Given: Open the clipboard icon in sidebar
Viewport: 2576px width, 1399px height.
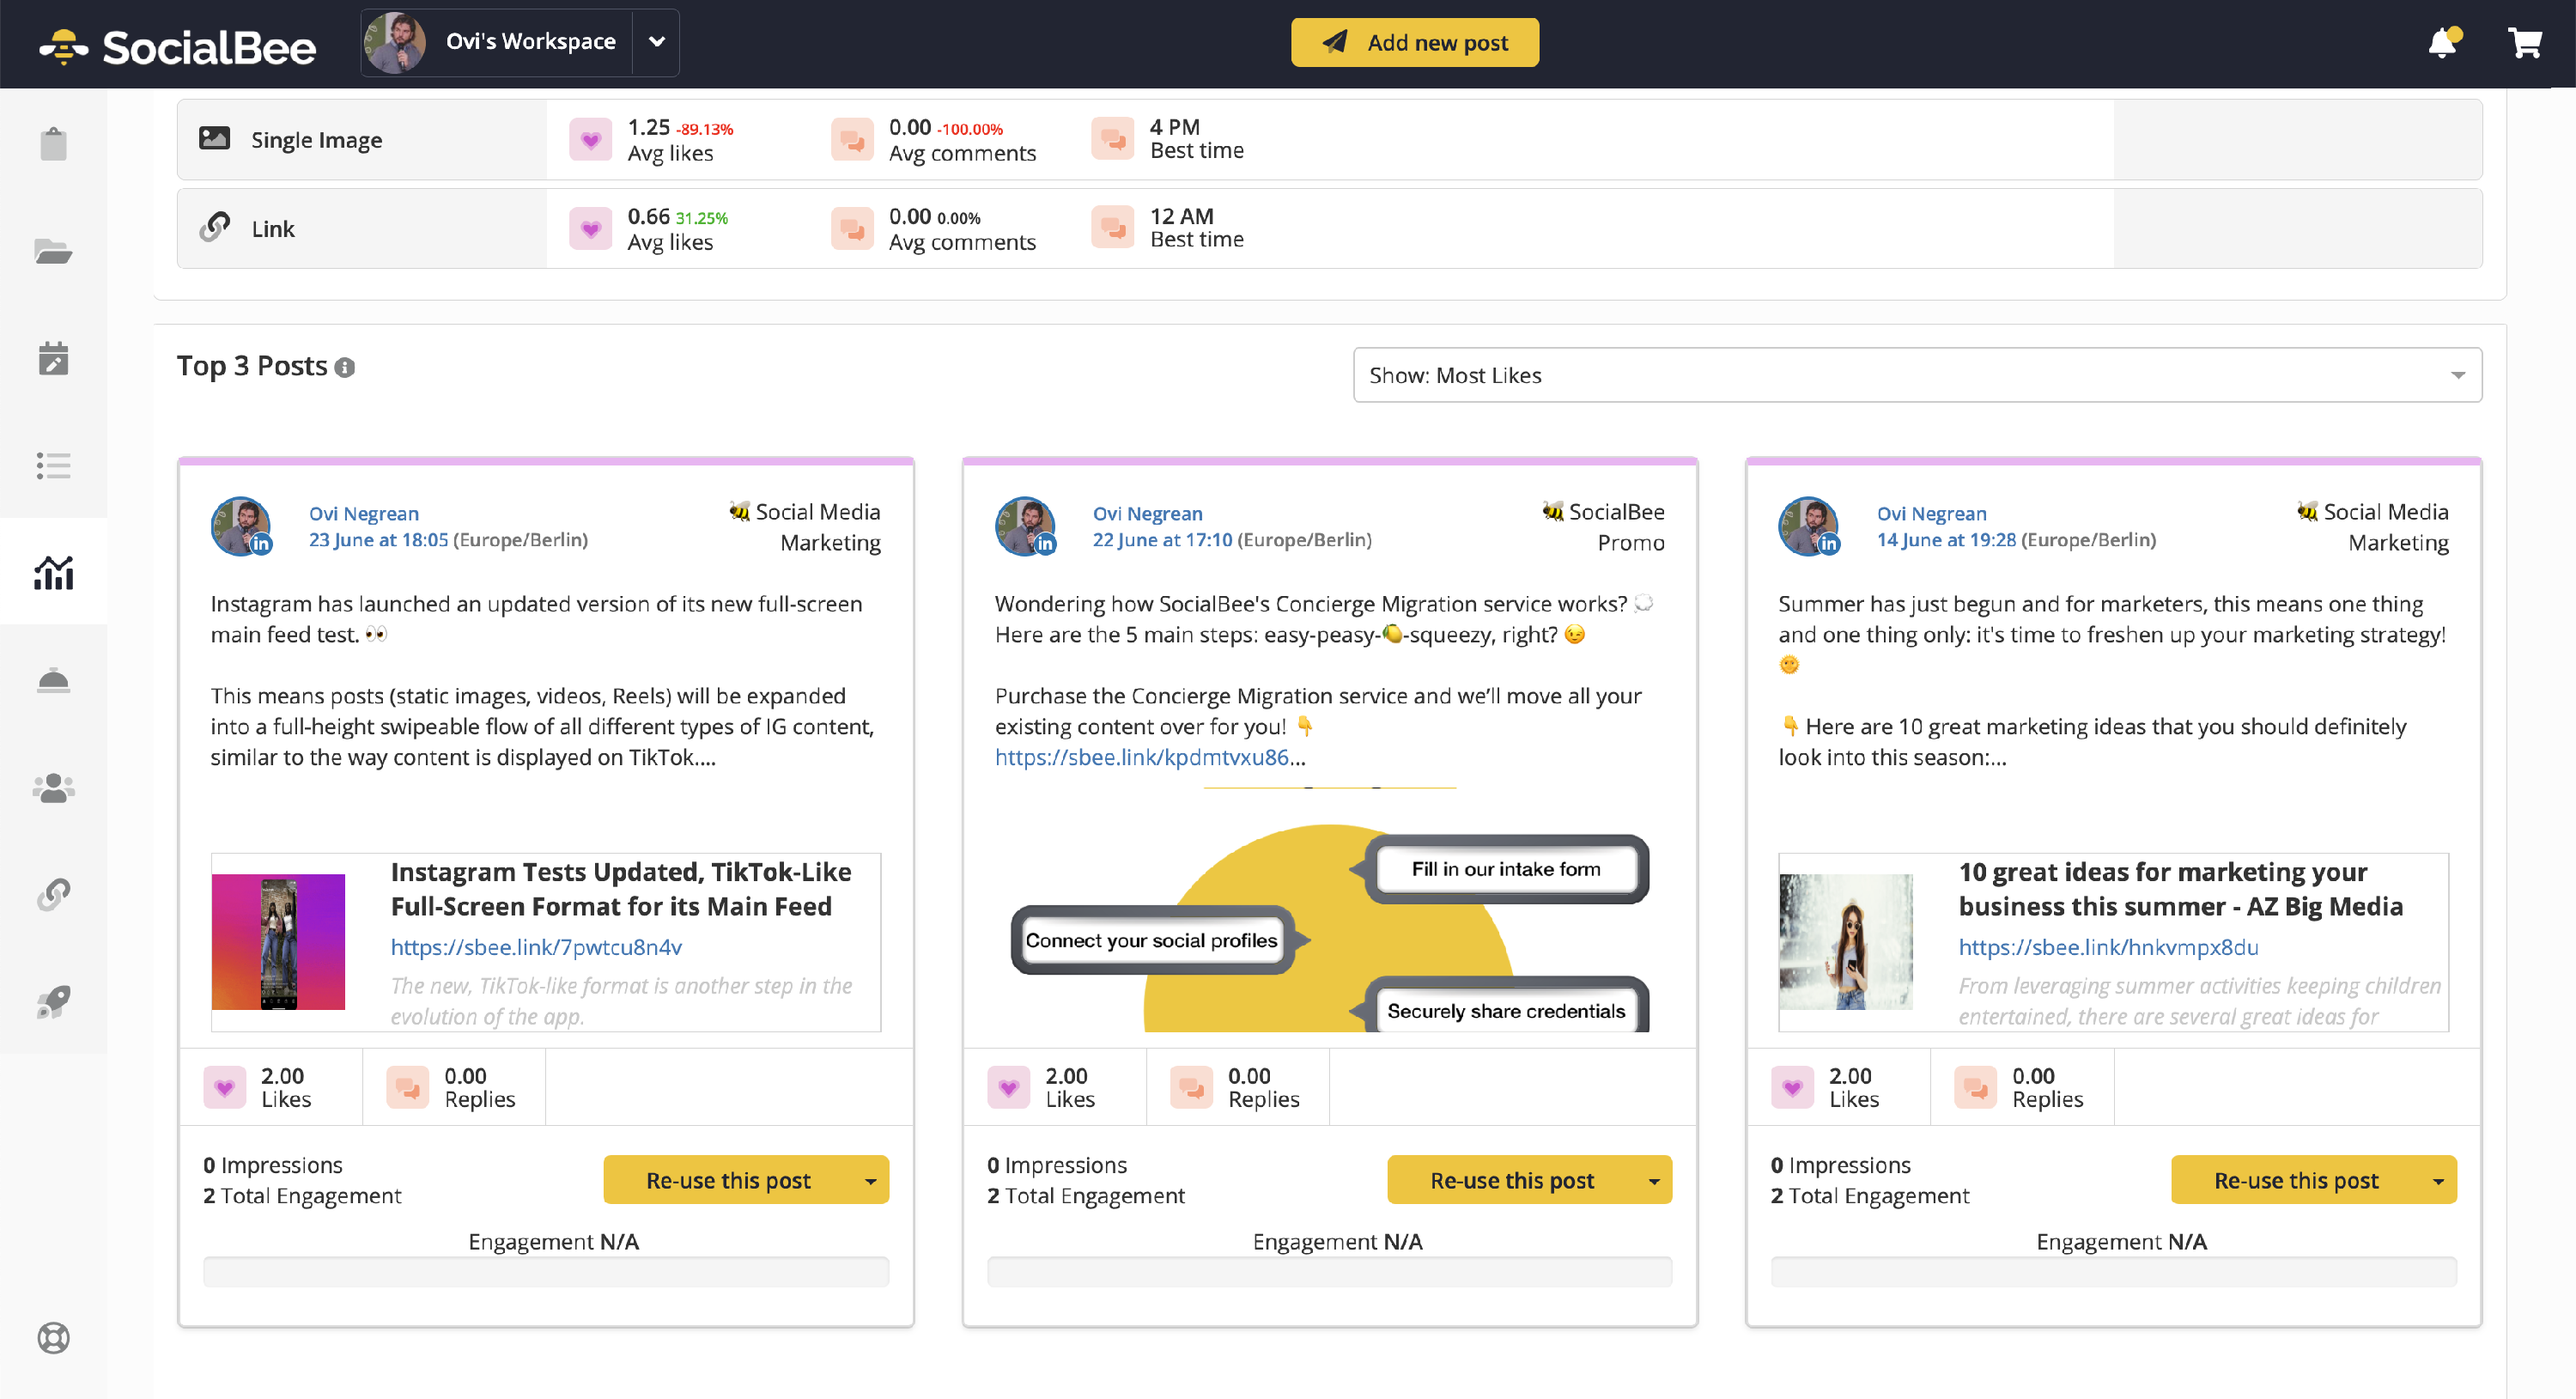Looking at the screenshot, I should pyautogui.click(x=53, y=143).
